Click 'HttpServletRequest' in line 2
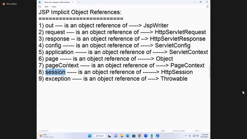This screenshot has width=247, height=139. pyautogui.click(x=180, y=32)
